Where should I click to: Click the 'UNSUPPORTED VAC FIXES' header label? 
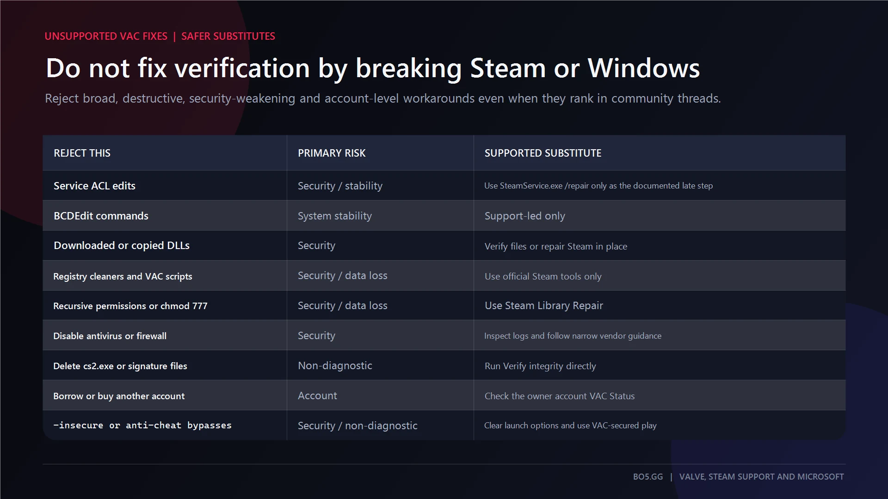click(106, 36)
